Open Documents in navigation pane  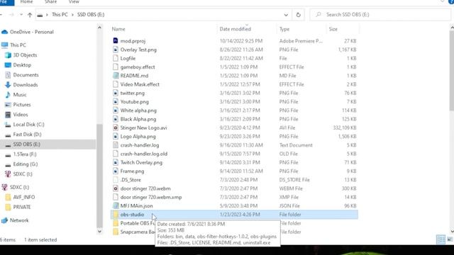(26, 75)
